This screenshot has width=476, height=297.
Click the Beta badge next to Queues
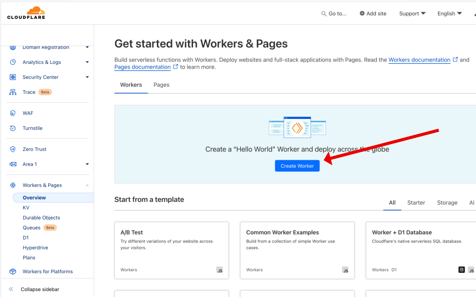(50, 228)
